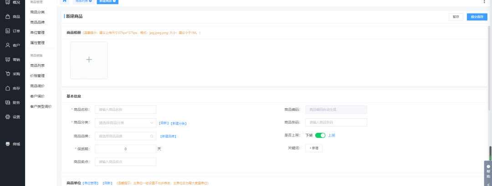This screenshot has width=492, height=186.
Task: Go to the 客户 customers module
Action: [x=13, y=45]
